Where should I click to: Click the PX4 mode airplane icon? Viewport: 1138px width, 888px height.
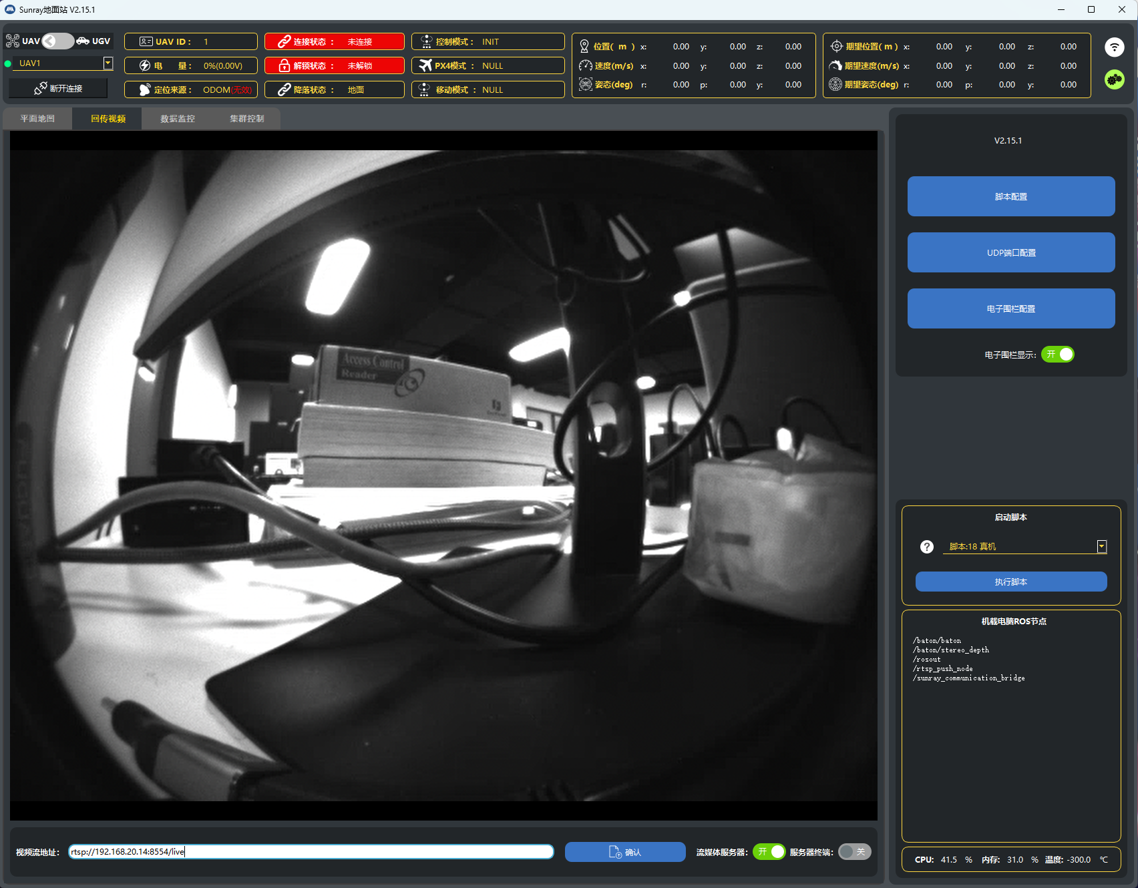coord(425,65)
